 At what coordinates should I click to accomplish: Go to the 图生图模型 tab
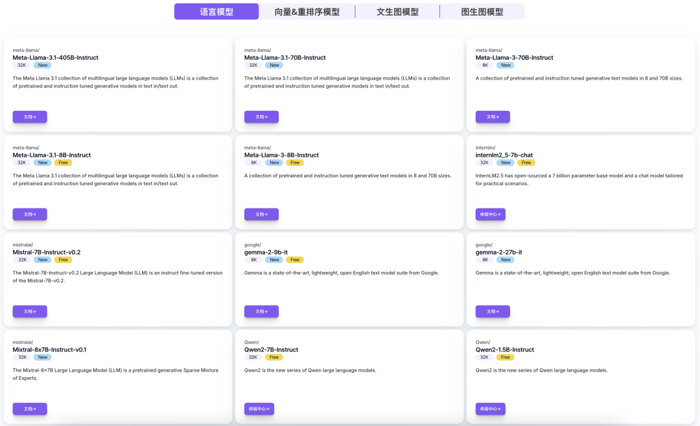[x=482, y=12]
